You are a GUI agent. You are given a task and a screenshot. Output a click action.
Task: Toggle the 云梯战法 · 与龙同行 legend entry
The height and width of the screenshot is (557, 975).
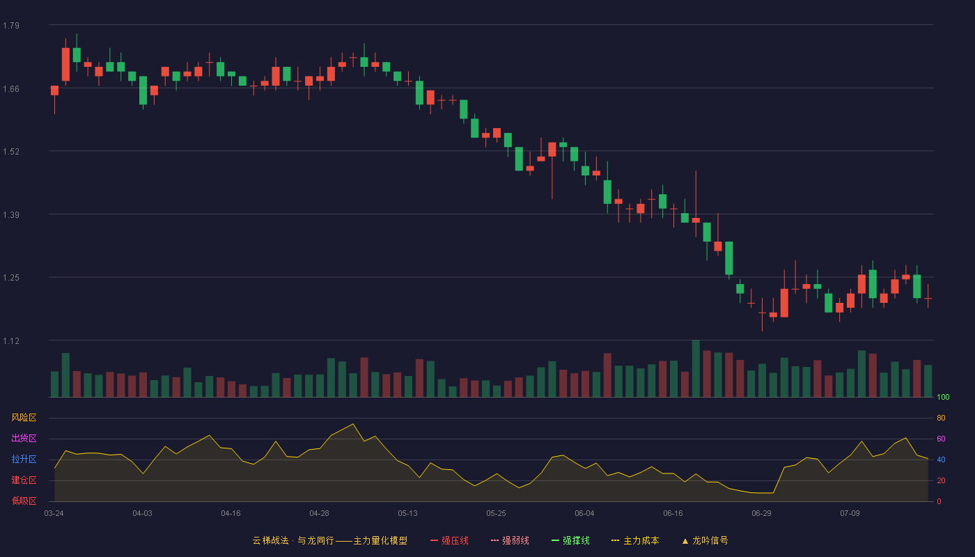[292, 540]
